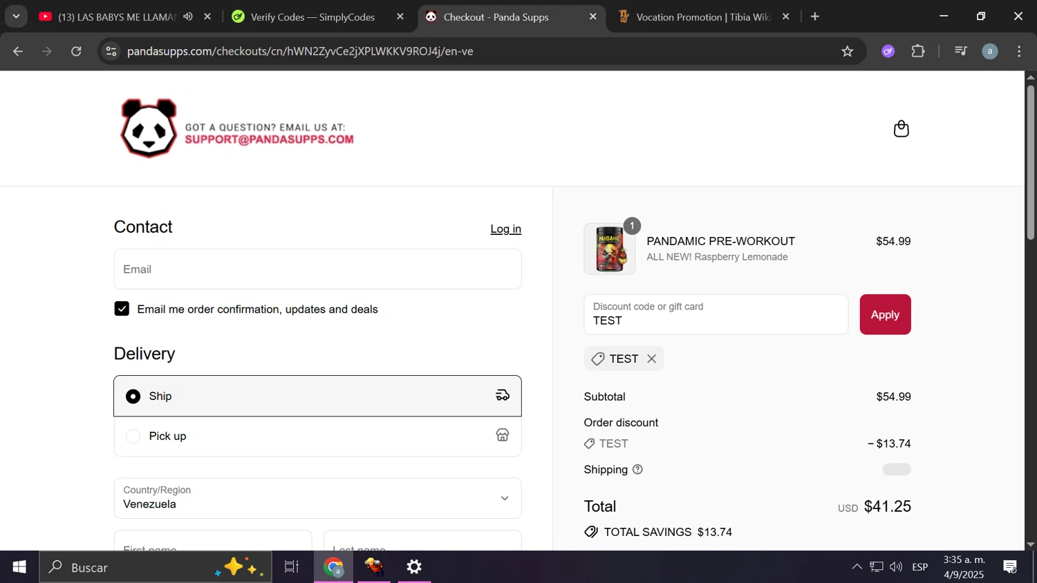Reload the checkout page
This screenshot has width=1037, height=583.
77,51
